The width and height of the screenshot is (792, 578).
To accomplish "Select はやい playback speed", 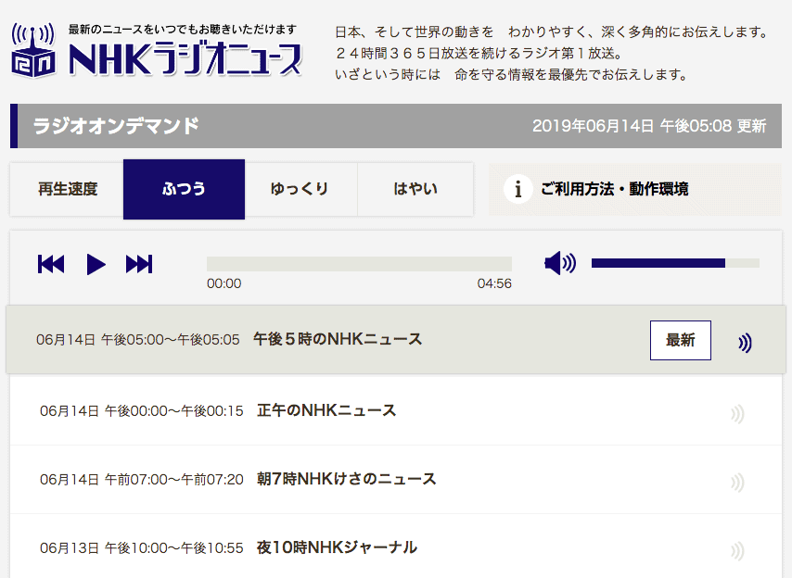I will 415,189.
